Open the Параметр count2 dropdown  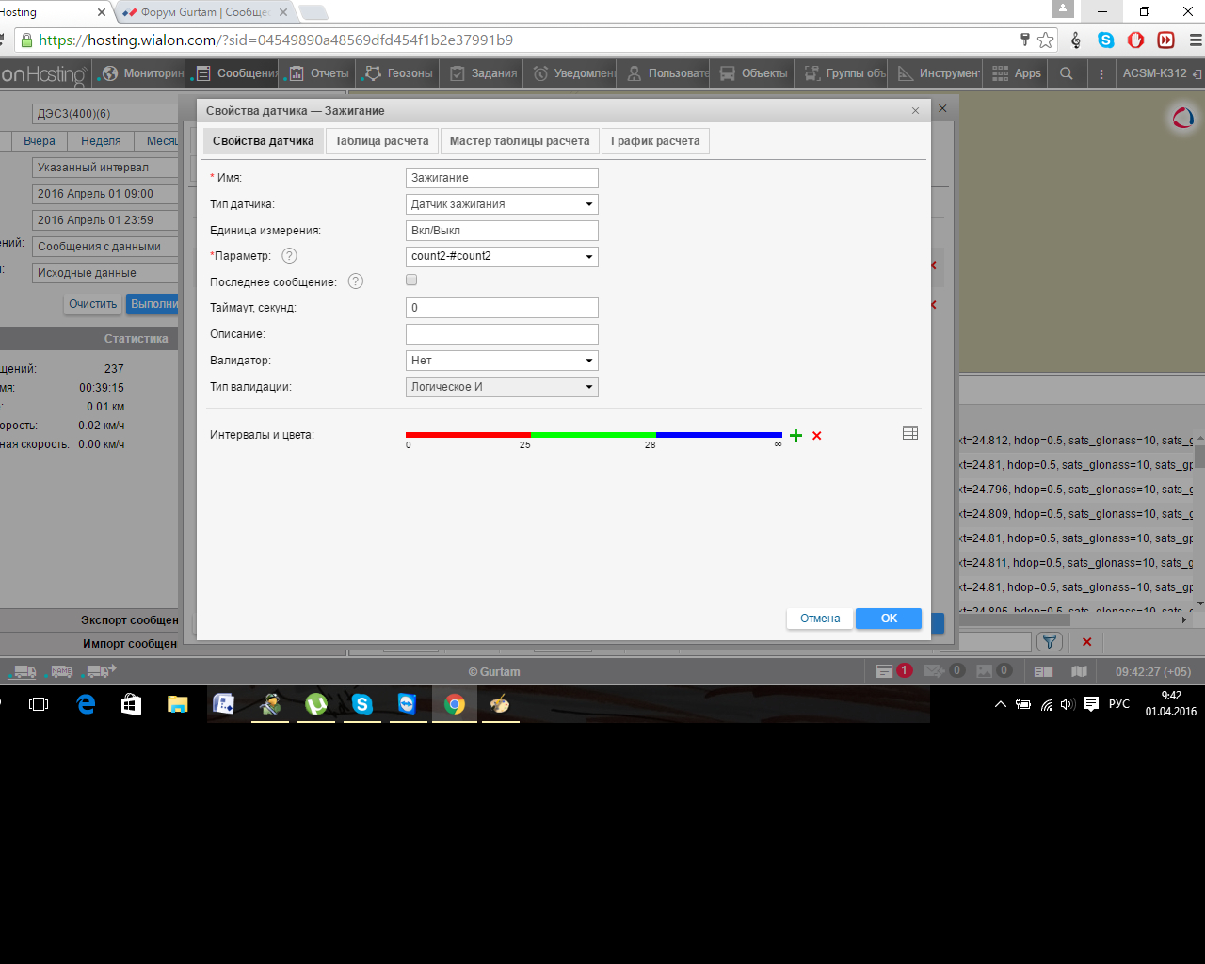point(502,256)
